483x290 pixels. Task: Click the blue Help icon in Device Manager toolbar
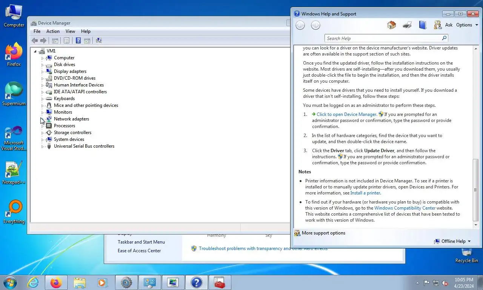click(78, 40)
